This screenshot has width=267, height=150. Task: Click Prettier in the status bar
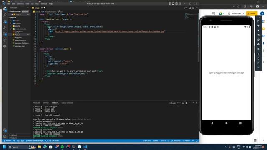[186, 141]
